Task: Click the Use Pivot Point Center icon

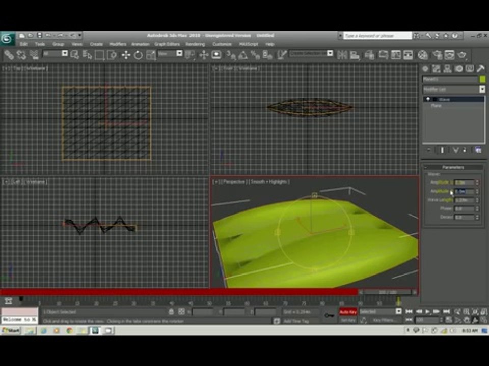Action: 189,55
